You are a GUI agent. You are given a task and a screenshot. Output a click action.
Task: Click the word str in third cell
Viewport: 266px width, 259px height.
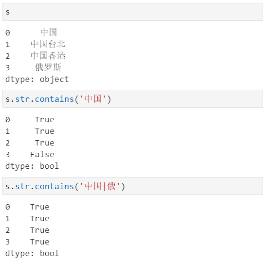pos(22,186)
